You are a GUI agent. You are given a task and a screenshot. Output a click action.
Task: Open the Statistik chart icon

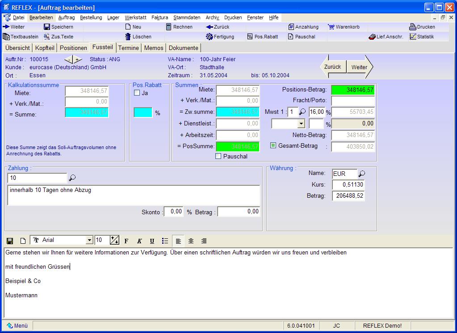click(413, 37)
